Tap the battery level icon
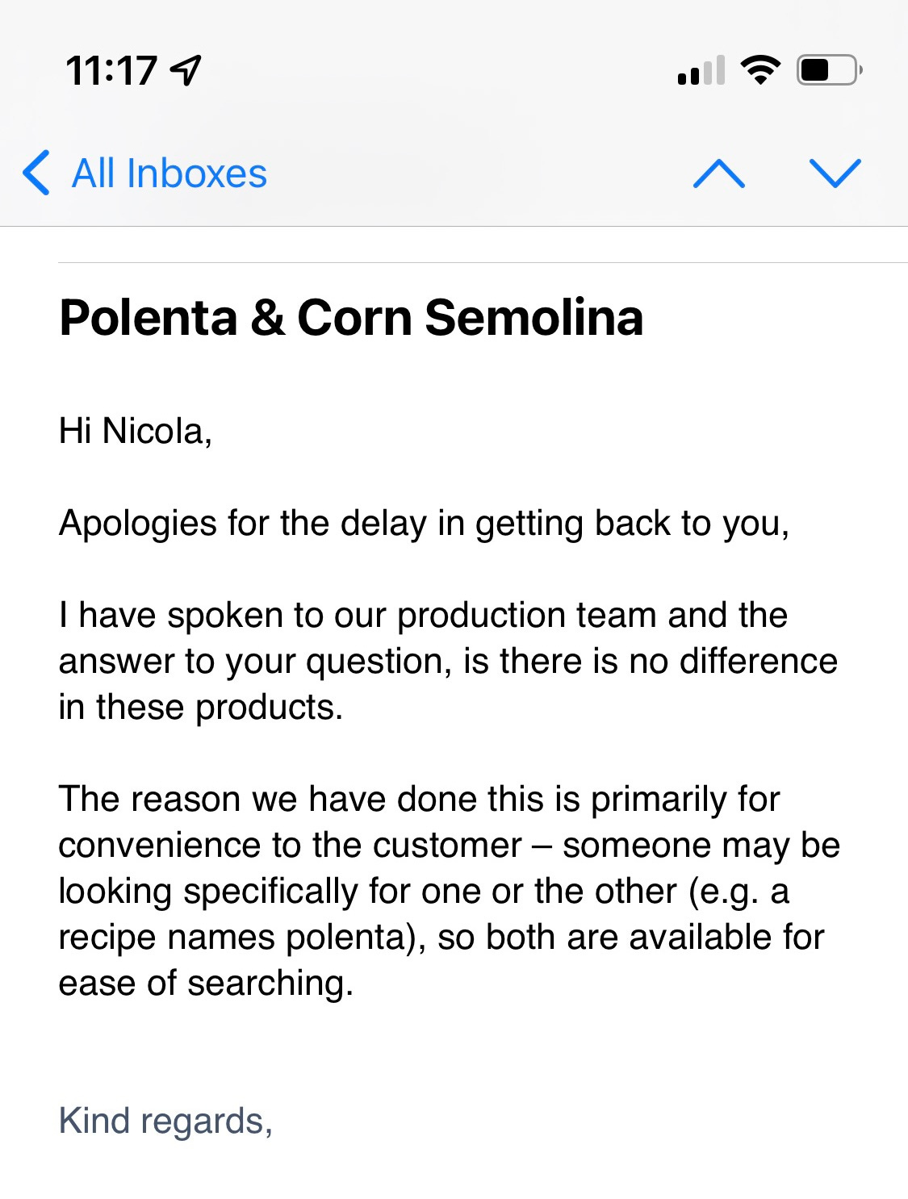The height and width of the screenshot is (1199, 908). click(829, 70)
